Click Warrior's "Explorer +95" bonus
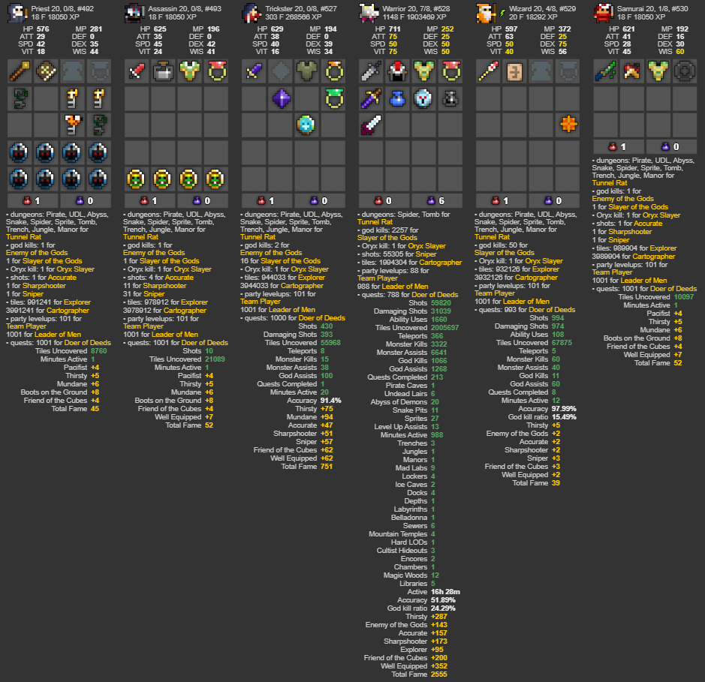 [422, 650]
